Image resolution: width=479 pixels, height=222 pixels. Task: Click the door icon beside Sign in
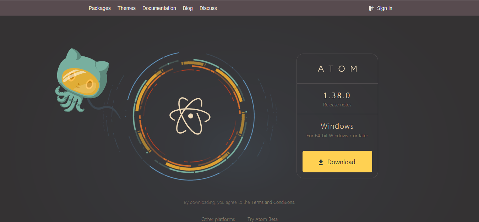(x=371, y=8)
